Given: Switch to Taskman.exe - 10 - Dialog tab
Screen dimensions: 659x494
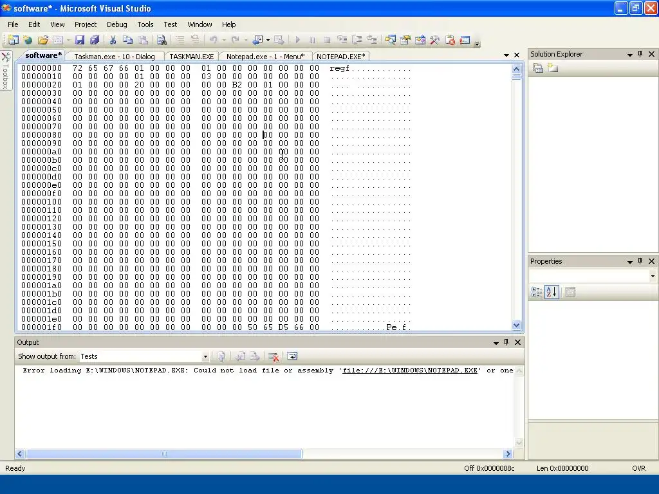Looking at the screenshot, I should pyautogui.click(x=115, y=57).
